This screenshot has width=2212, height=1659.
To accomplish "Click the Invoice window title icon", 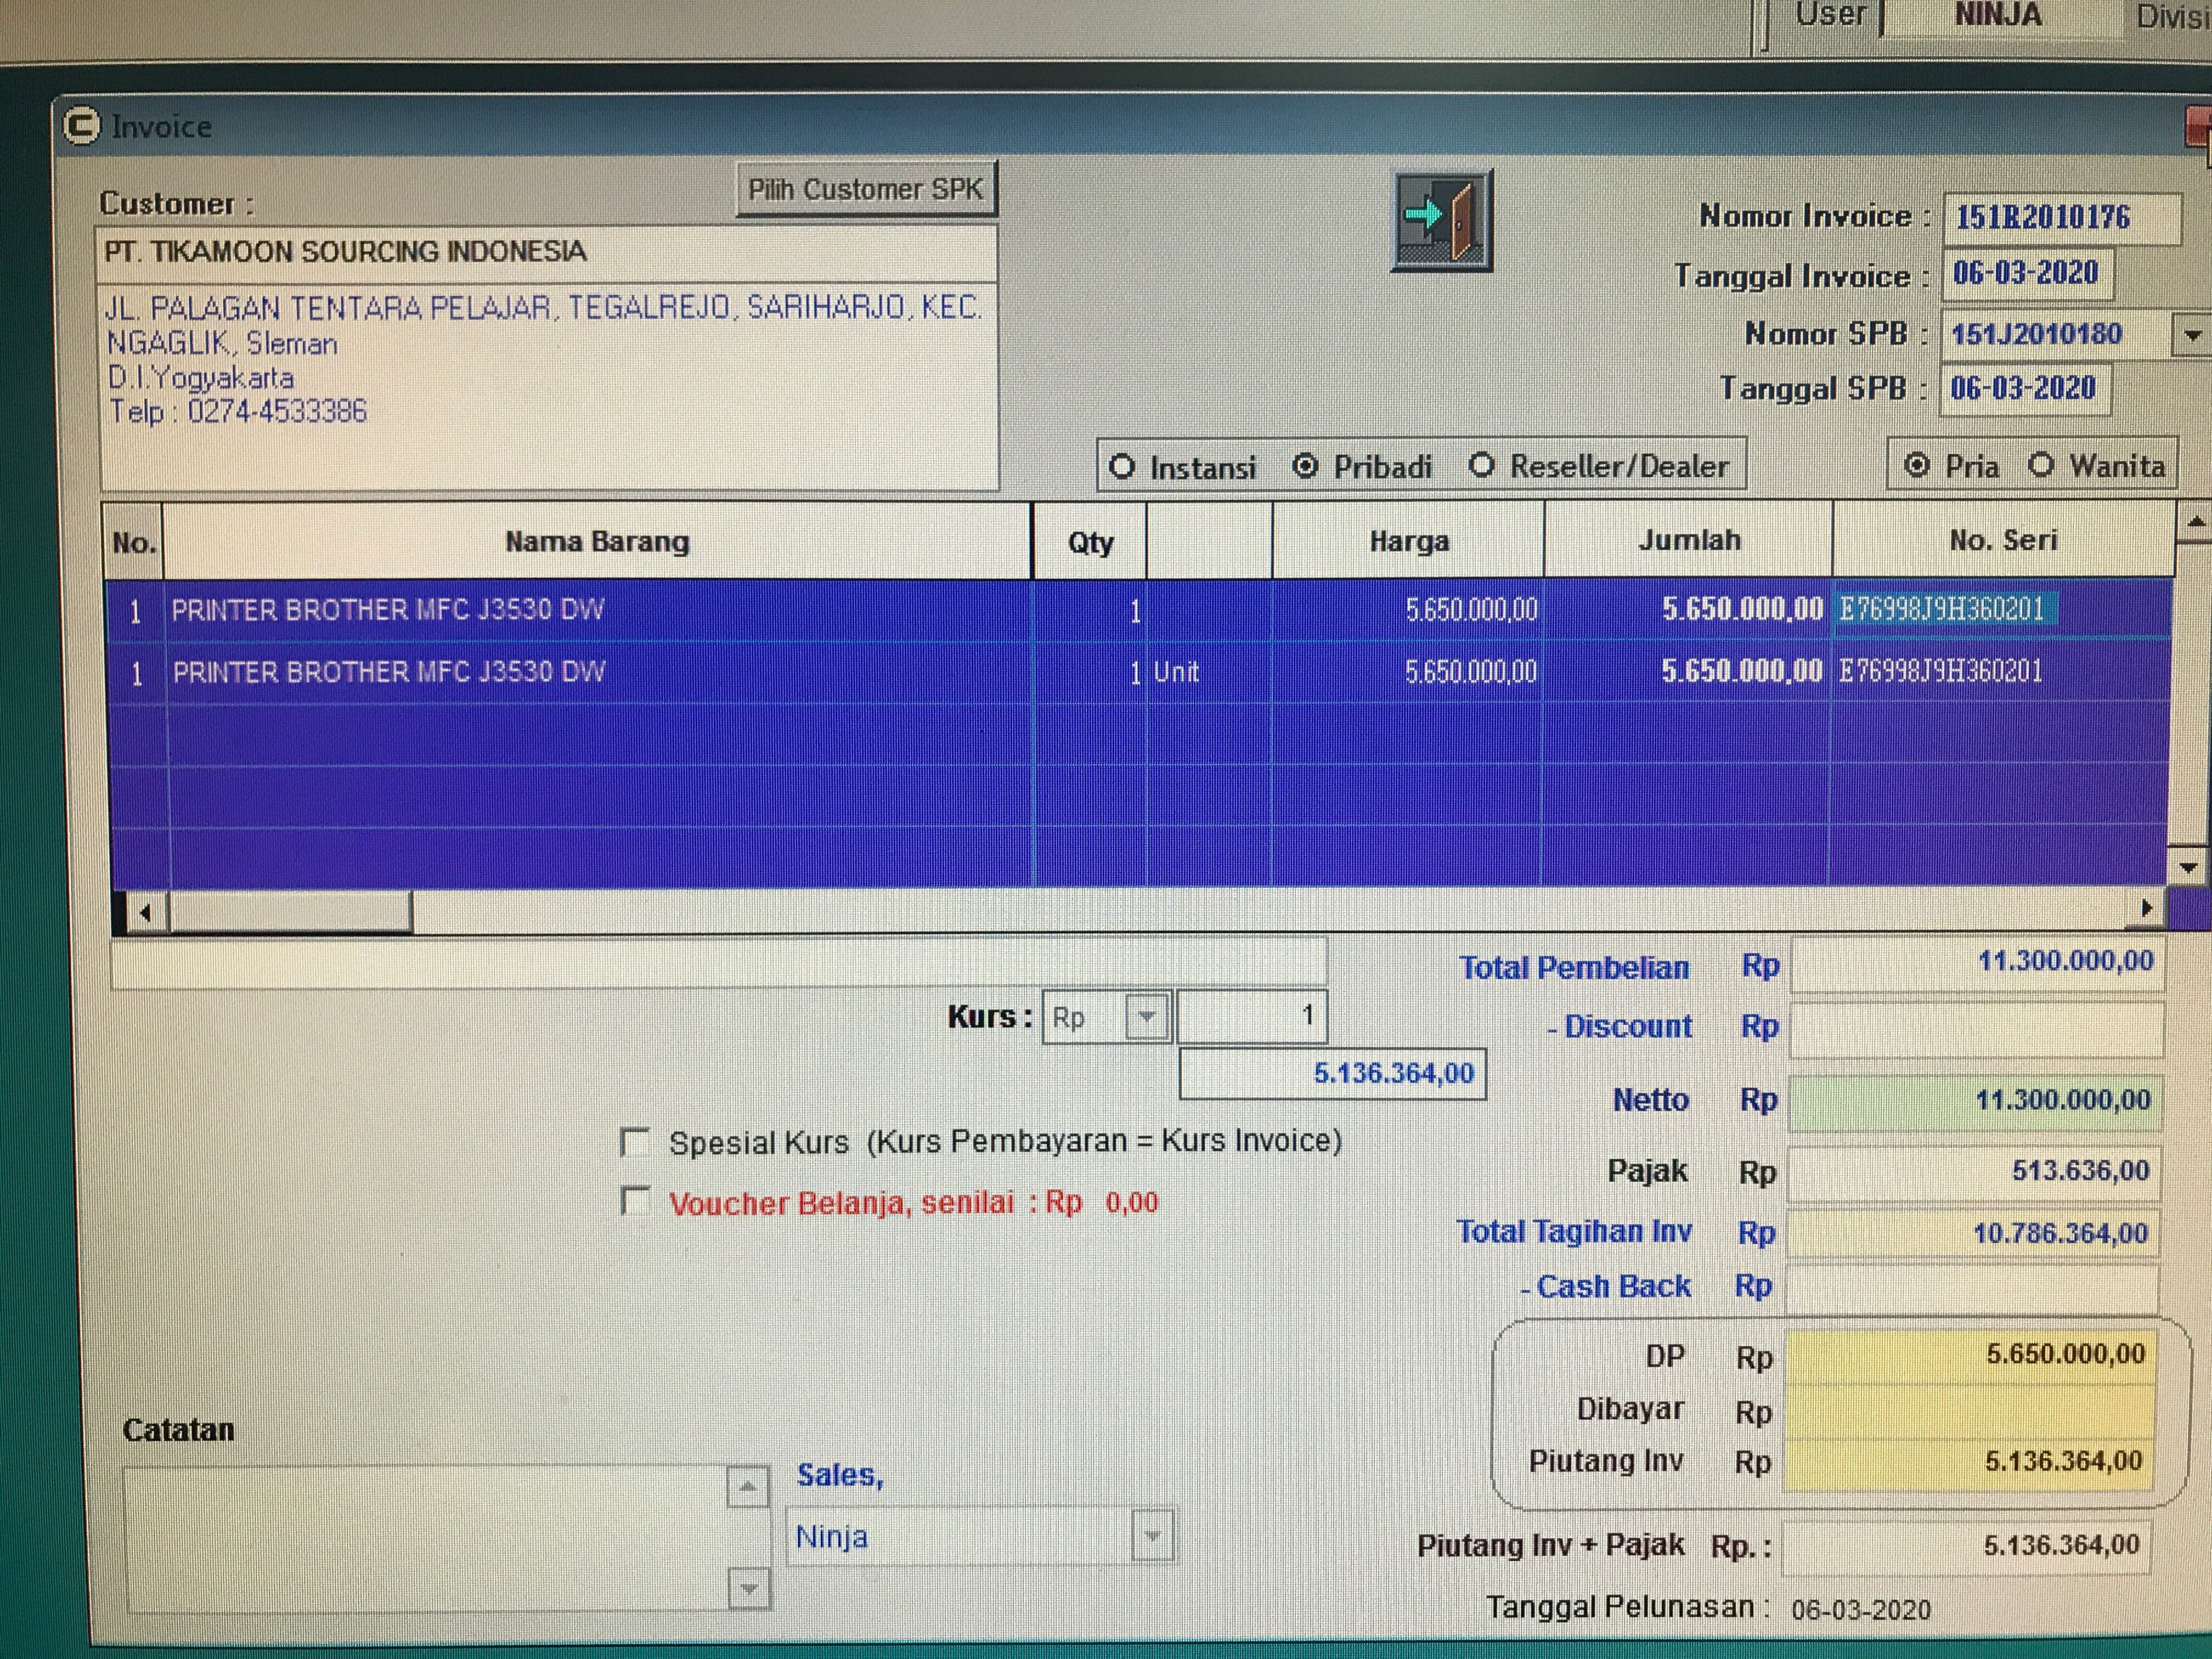I will point(81,126).
